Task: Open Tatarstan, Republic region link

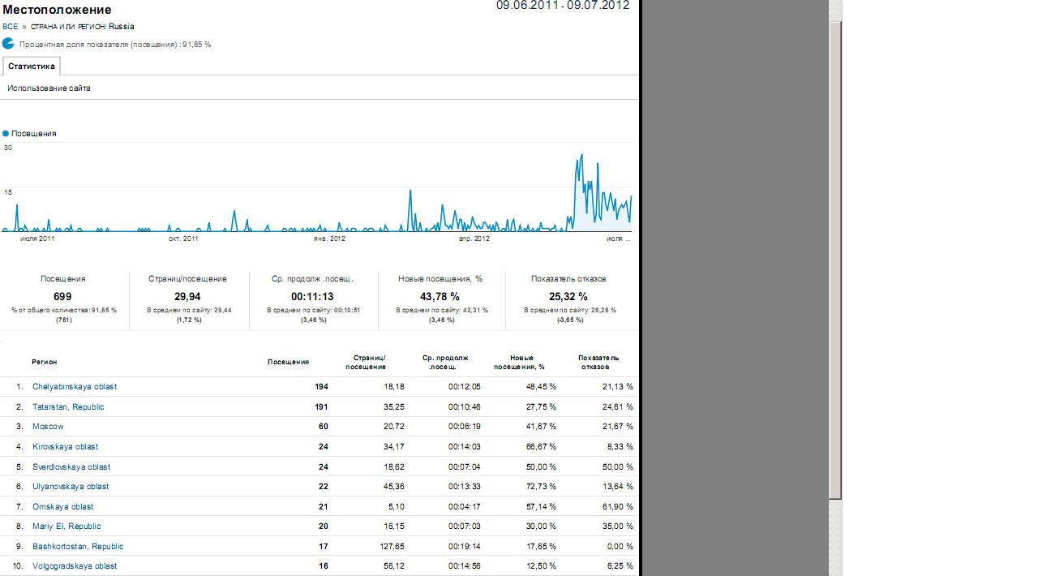Action: pyautogui.click(x=68, y=407)
